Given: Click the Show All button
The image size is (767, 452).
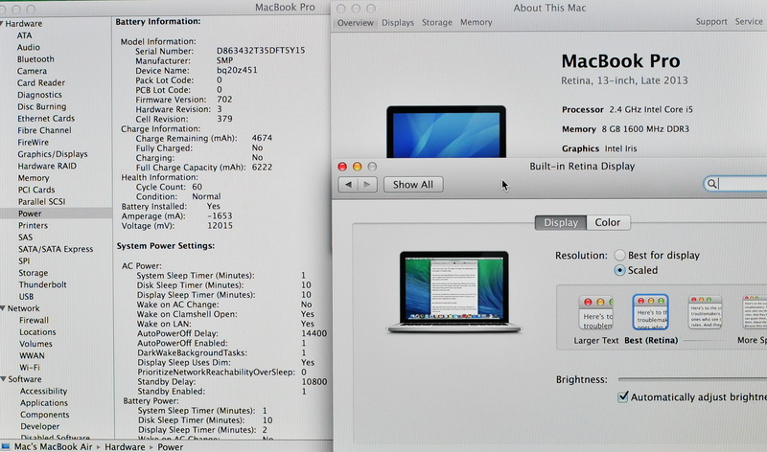Looking at the screenshot, I should [x=413, y=184].
